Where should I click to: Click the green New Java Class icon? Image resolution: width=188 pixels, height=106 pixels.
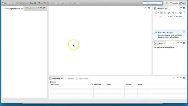tap(21, 3)
